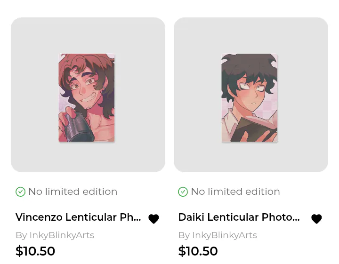Open the Daiki artwork thumbnail
The height and width of the screenshot is (264, 339).
pos(250,98)
